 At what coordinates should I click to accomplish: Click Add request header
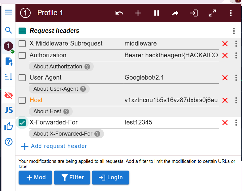pyautogui.click(x=54, y=146)
